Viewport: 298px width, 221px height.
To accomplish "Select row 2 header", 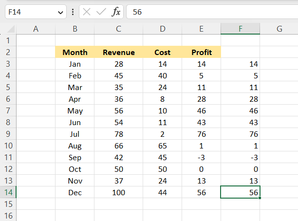I will (8, 52).
